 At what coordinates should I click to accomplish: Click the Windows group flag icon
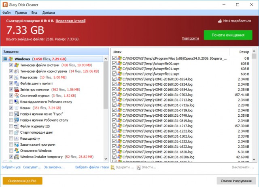(11, 59)
